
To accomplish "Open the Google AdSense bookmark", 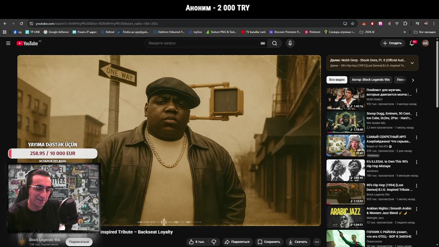I will pyautogui.click(x=56, y=32).
